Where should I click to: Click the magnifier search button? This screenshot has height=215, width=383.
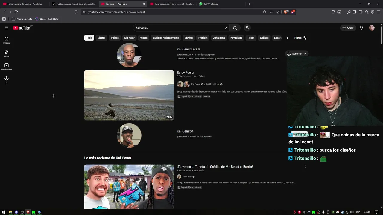coord(235,28)
